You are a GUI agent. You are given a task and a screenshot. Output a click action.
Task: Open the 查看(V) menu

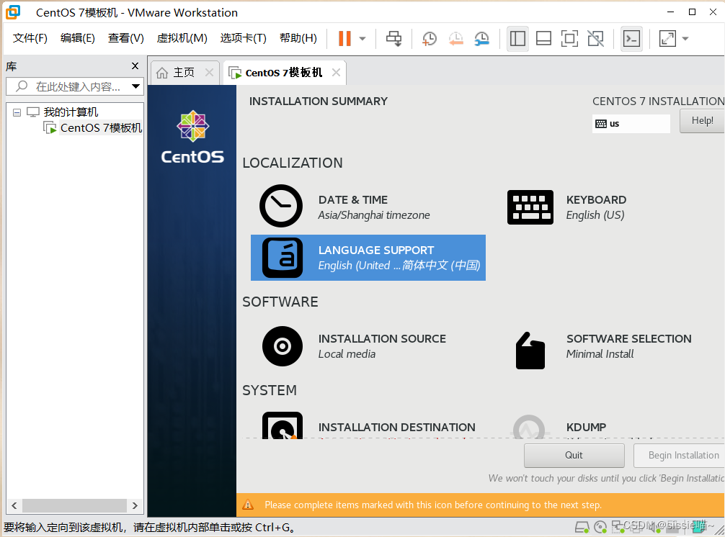(126, 38)
